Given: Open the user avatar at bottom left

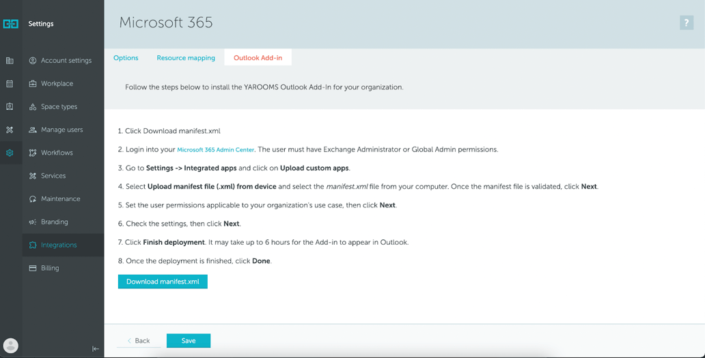Looking at the screenshot, I should coord(10,346).
